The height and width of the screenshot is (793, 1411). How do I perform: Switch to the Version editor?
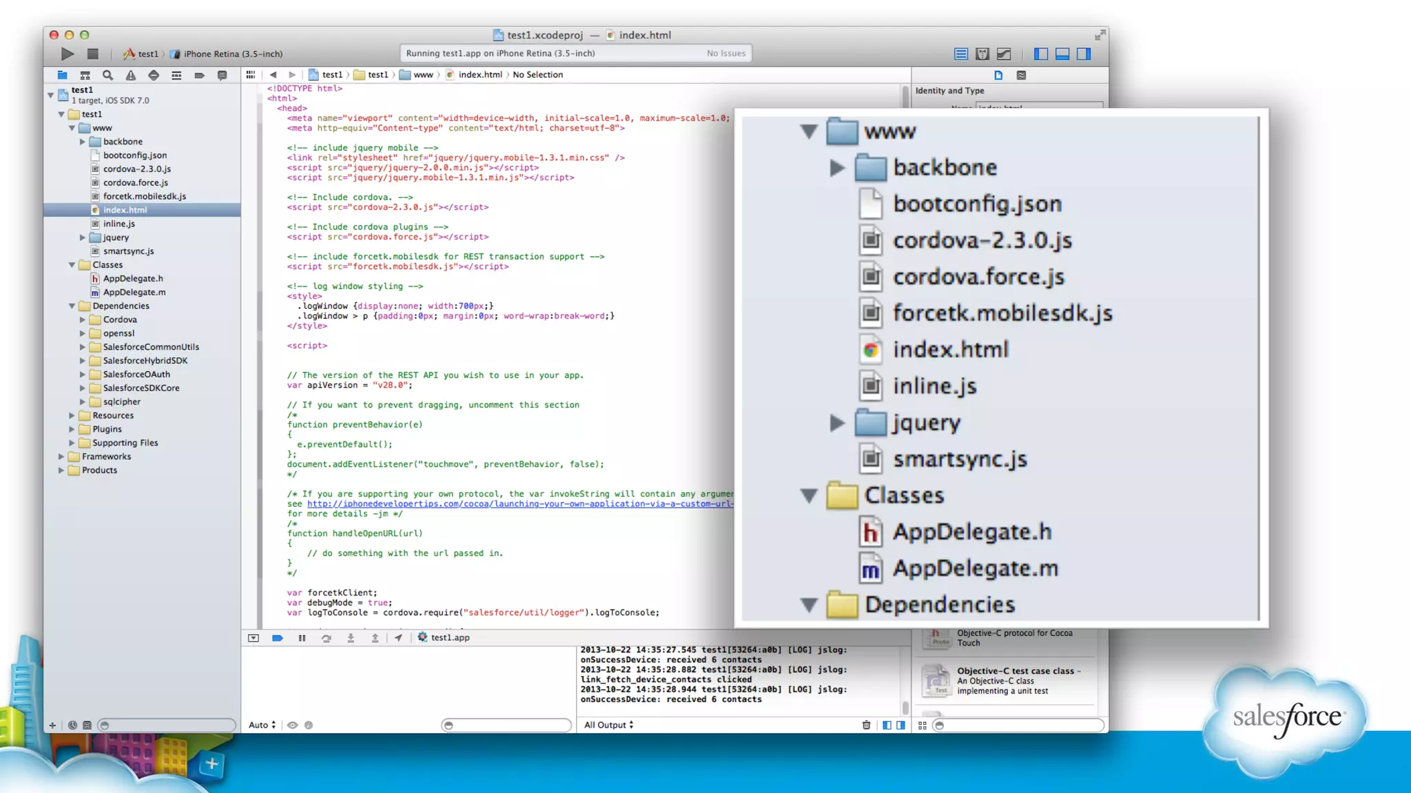click(x=1004, y=54)
